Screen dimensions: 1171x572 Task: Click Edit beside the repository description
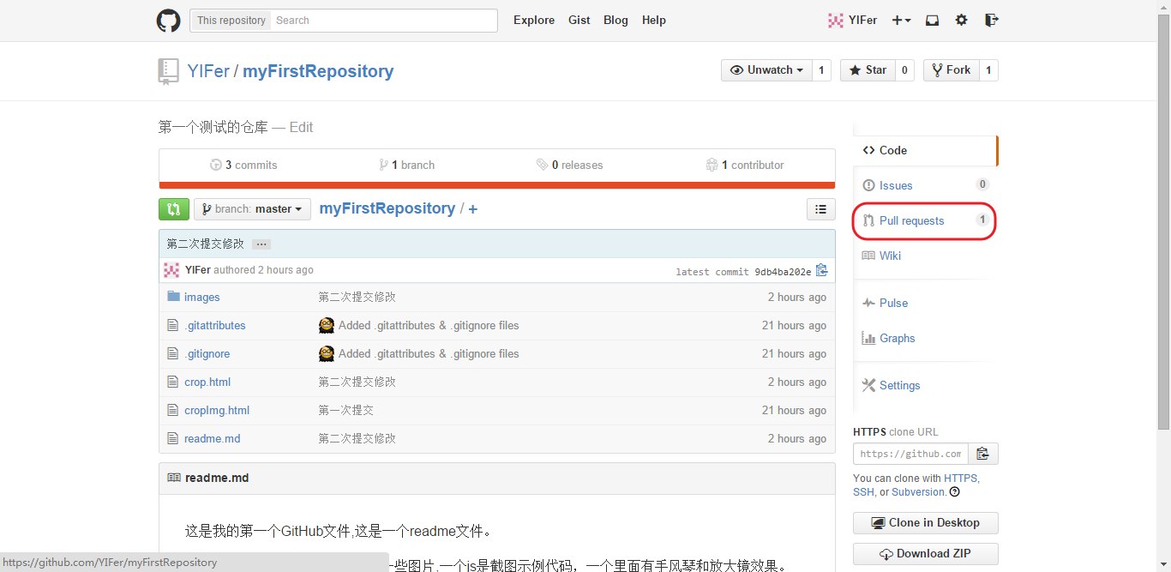pos(301,127)
